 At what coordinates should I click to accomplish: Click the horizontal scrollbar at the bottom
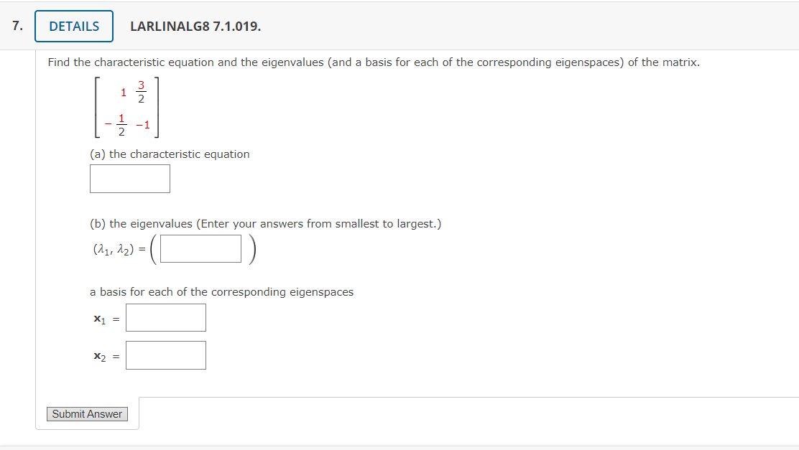tap(399, 446)
